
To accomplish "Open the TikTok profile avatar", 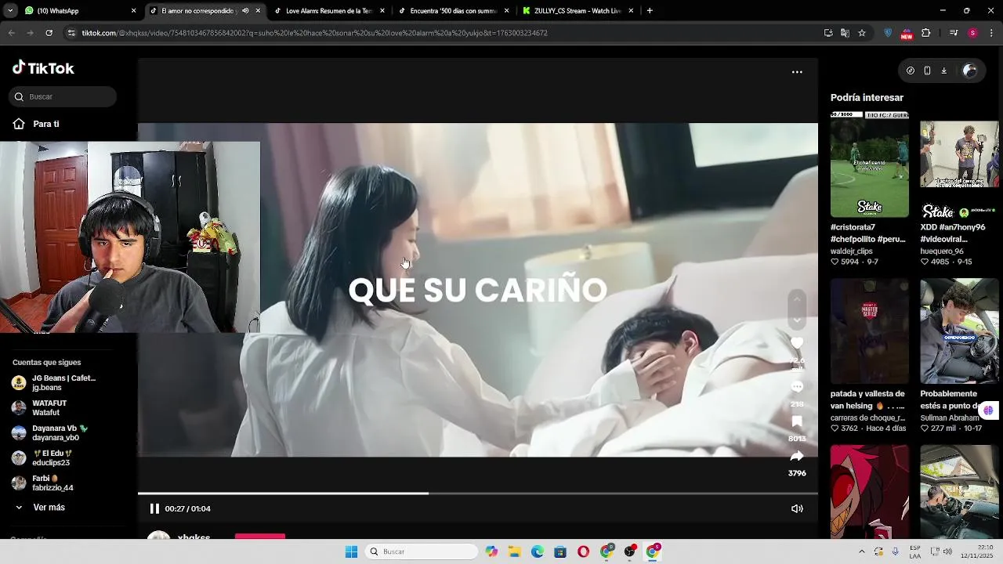I will pos(970,70).
